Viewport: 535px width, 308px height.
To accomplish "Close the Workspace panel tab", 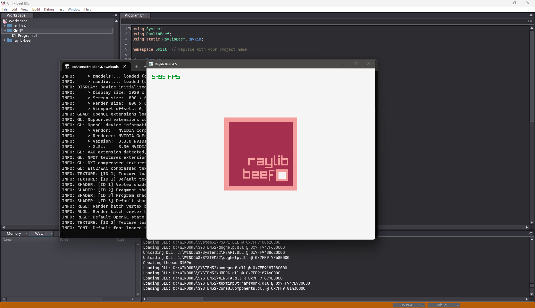I will [x=31, y=16].
